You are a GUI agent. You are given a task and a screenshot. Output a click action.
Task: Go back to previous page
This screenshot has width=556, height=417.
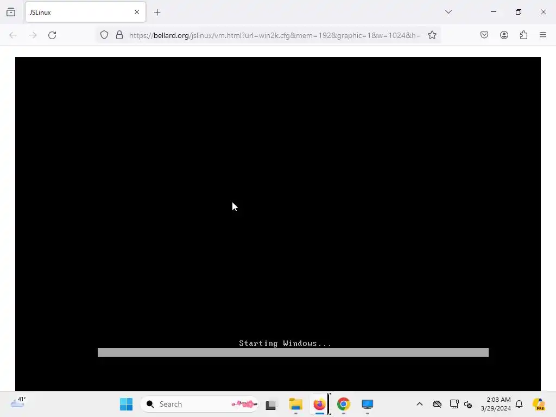click(13, 35)
